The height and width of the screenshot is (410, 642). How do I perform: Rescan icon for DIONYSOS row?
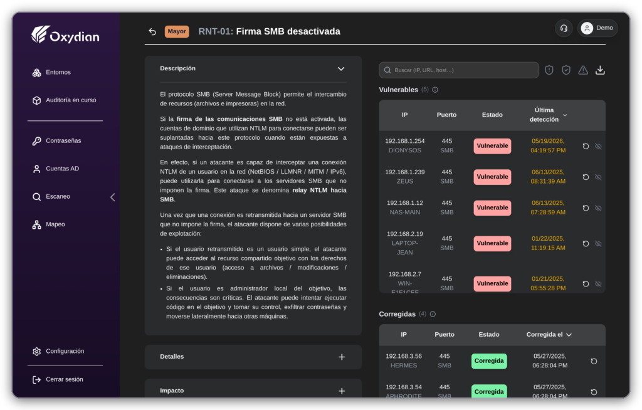pyautogui.click(x=586, y=146)
